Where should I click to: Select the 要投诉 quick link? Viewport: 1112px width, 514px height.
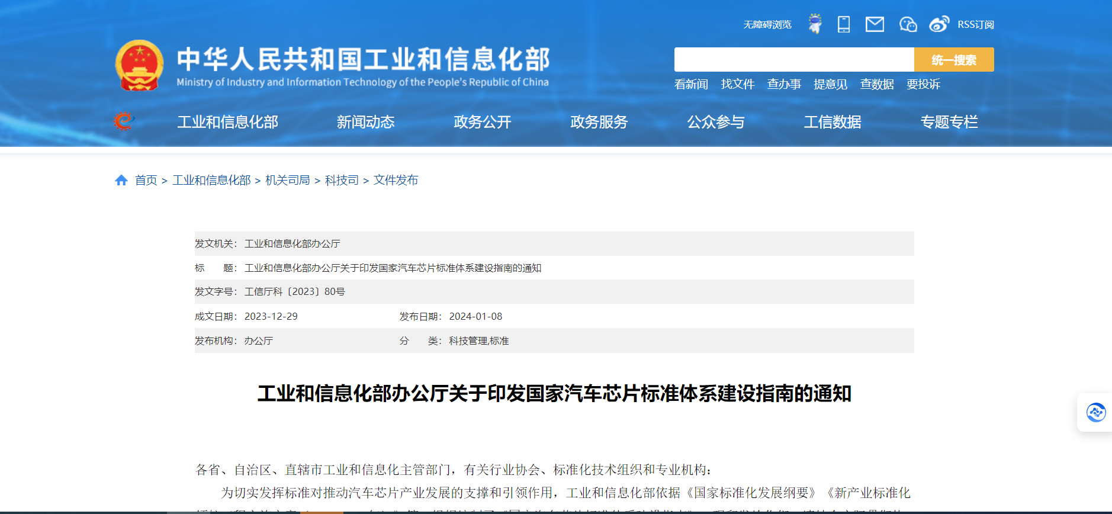(923, 84)
